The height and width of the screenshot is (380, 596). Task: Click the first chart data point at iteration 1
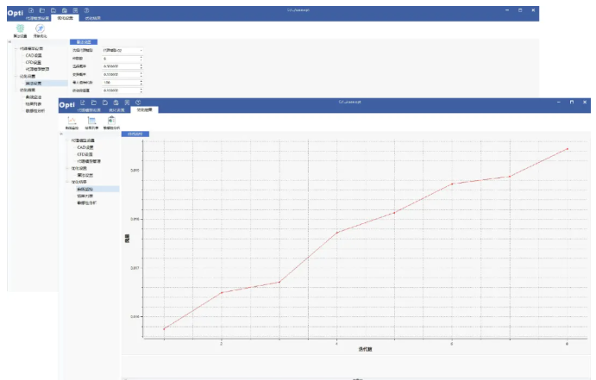coord(164,329)
